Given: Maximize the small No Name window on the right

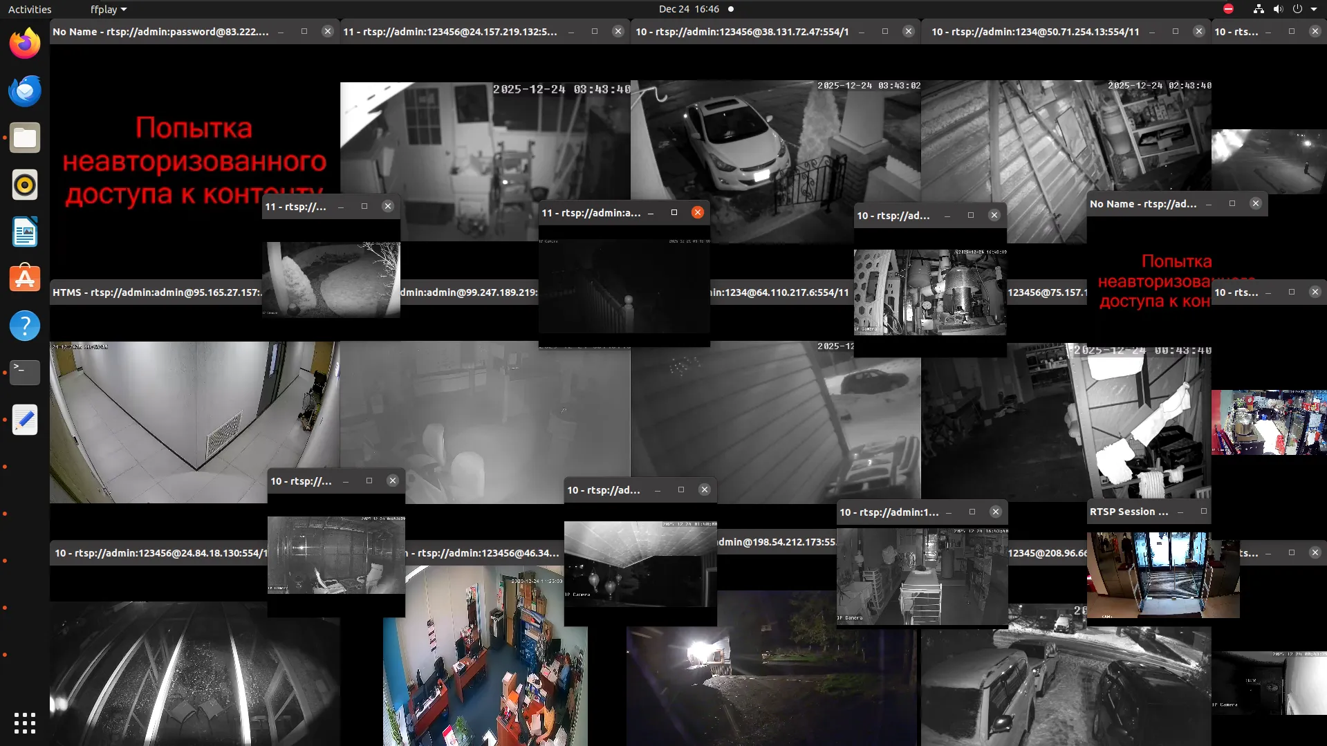Looking at the screenshot, I should tap(1232, 203).
